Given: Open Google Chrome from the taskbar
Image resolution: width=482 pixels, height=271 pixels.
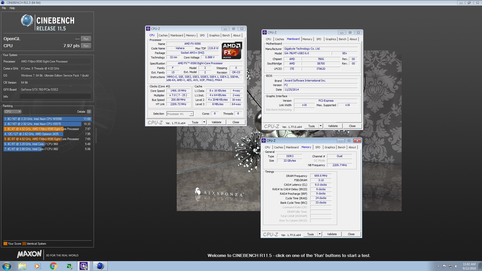Looking at the screenshot, I should (x=53, y=266).
